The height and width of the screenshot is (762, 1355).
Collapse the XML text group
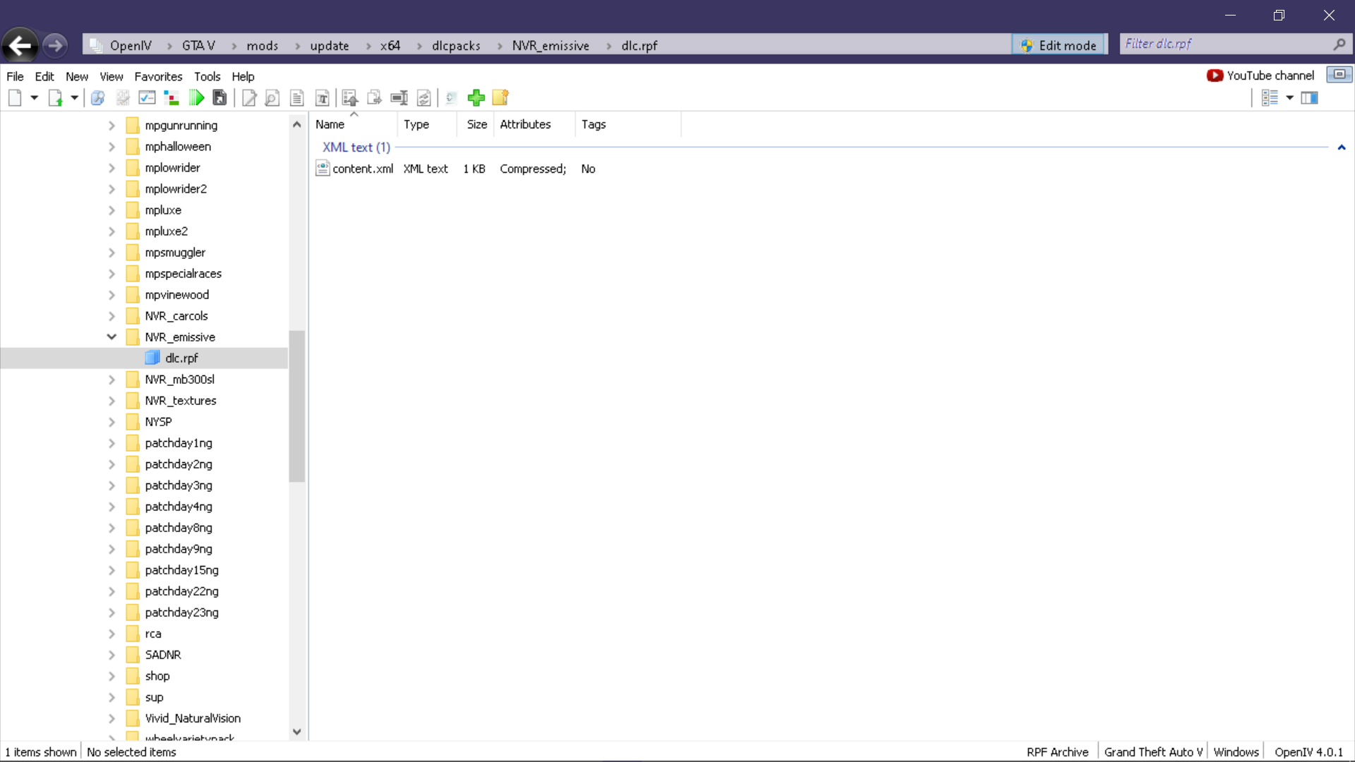(1341, 147)
